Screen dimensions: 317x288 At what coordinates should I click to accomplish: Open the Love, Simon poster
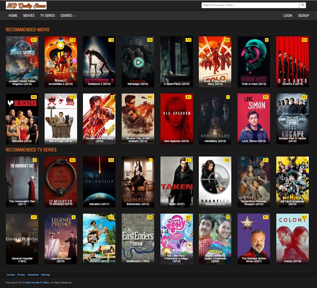click(254, 119)
